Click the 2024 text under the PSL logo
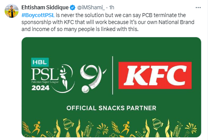 pyautogui.click(x=41, y=88)
